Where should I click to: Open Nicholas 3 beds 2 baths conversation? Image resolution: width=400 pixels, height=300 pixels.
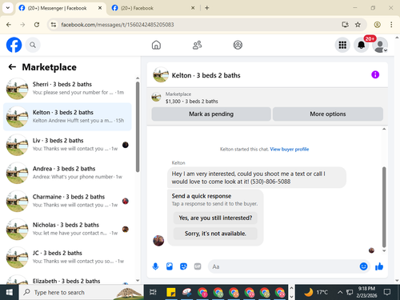67,230
